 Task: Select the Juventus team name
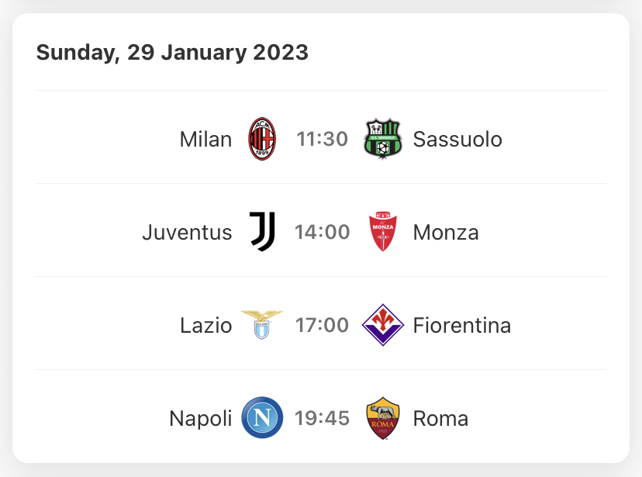click(x=187, y=232)
